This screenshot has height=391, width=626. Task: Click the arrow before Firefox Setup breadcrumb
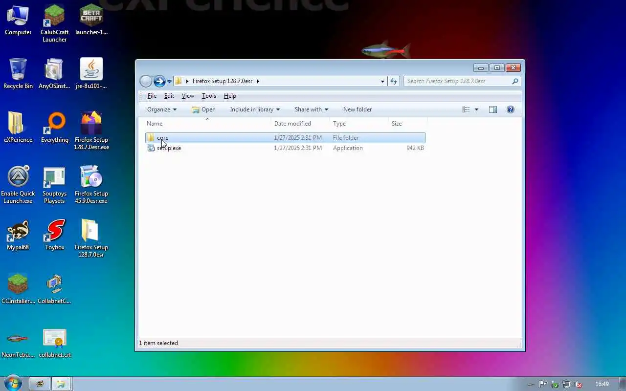pos(187,81)
